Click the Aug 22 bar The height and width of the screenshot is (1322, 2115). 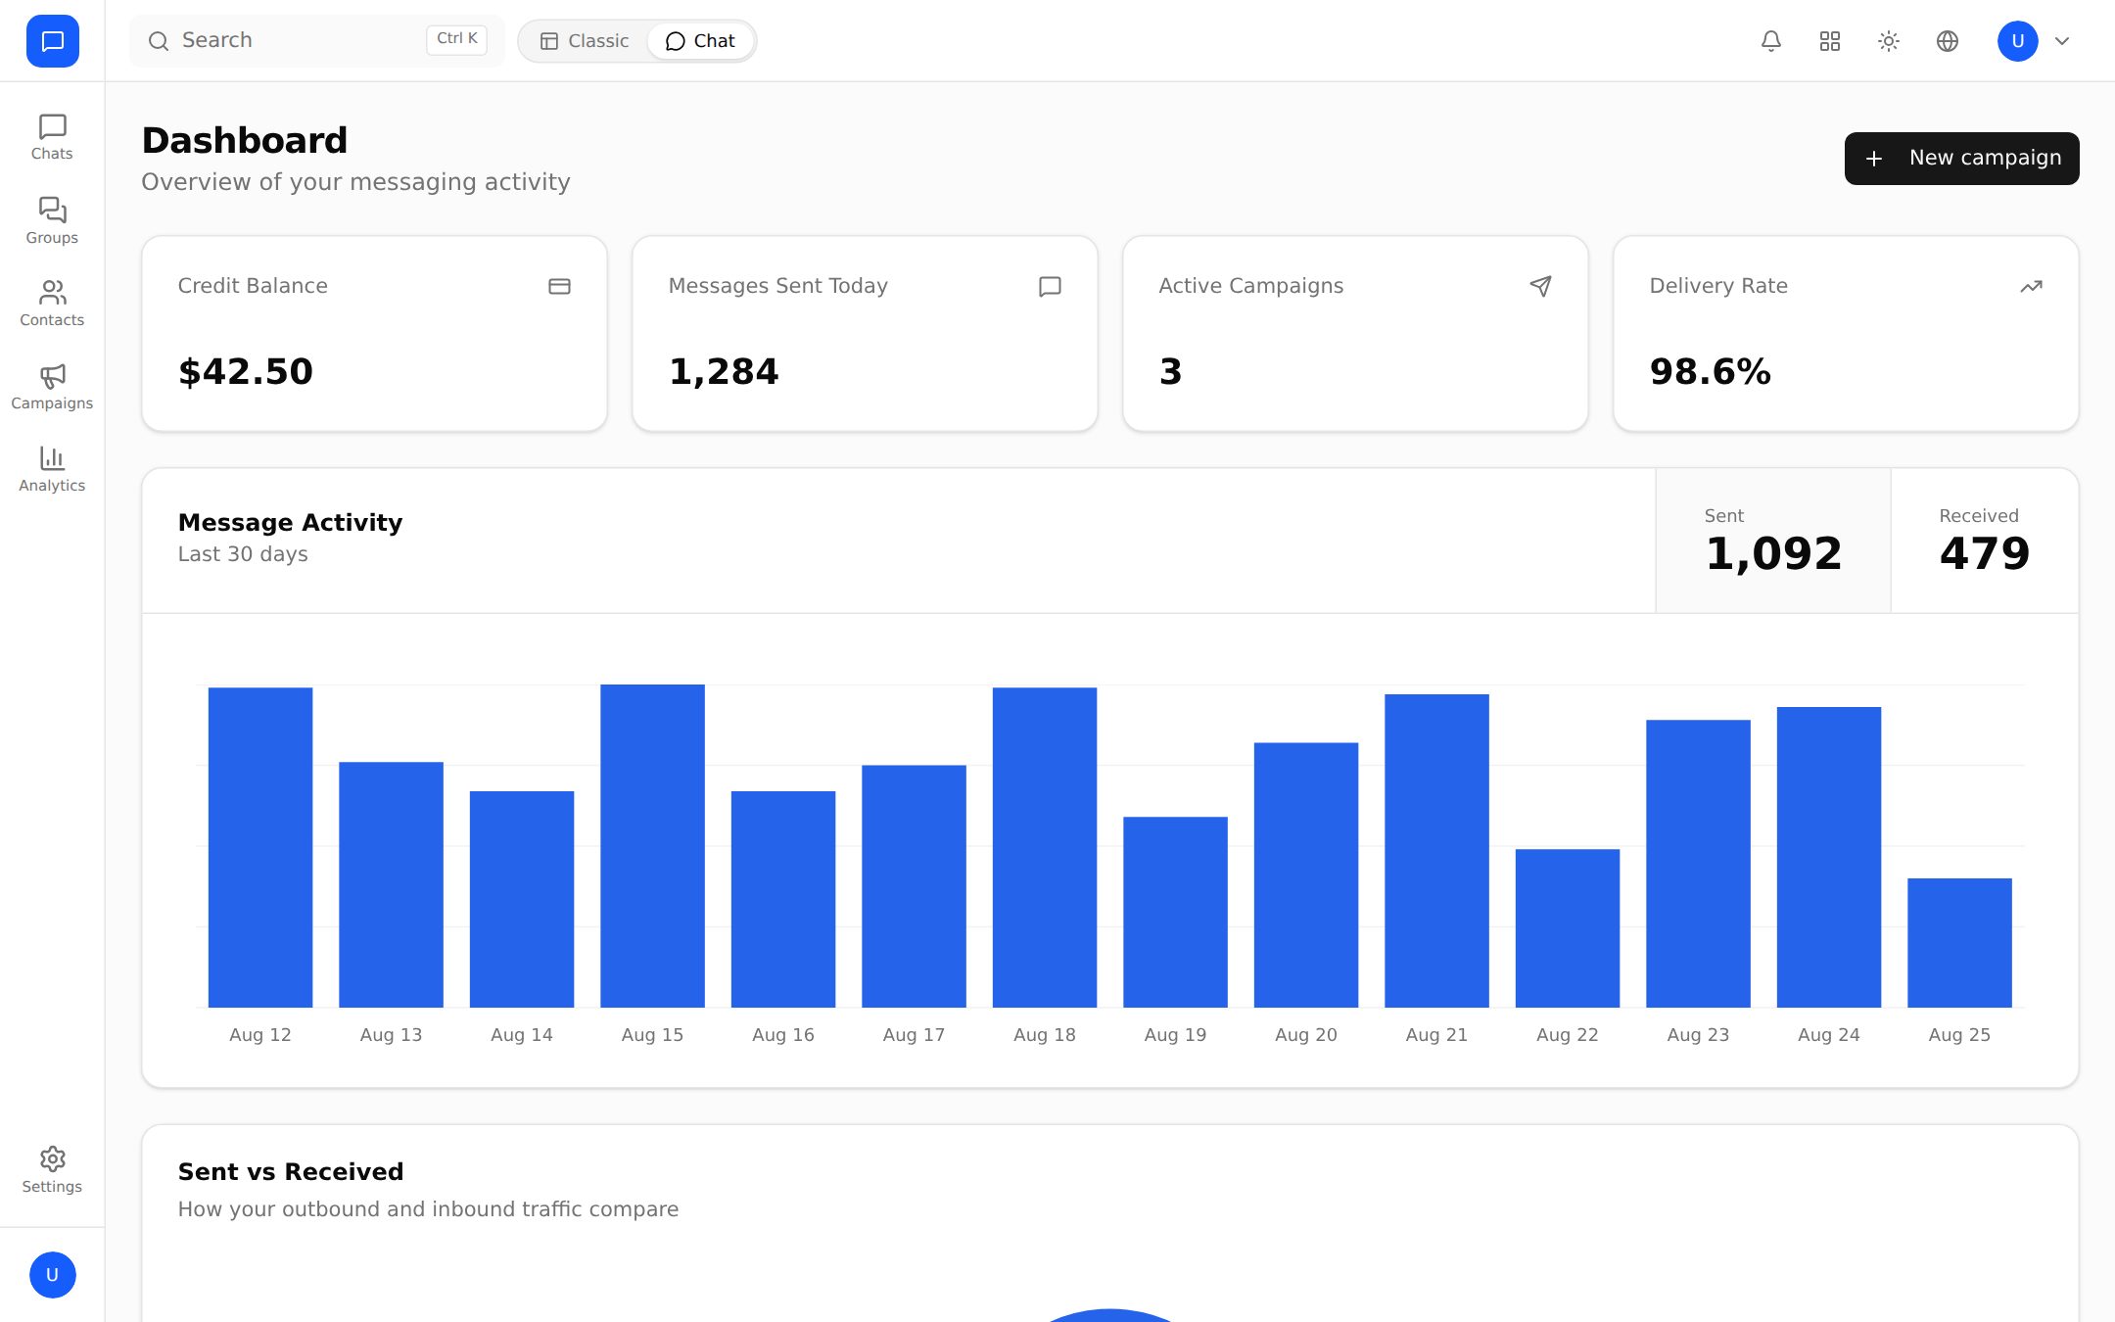click(x=1568, y=928)
